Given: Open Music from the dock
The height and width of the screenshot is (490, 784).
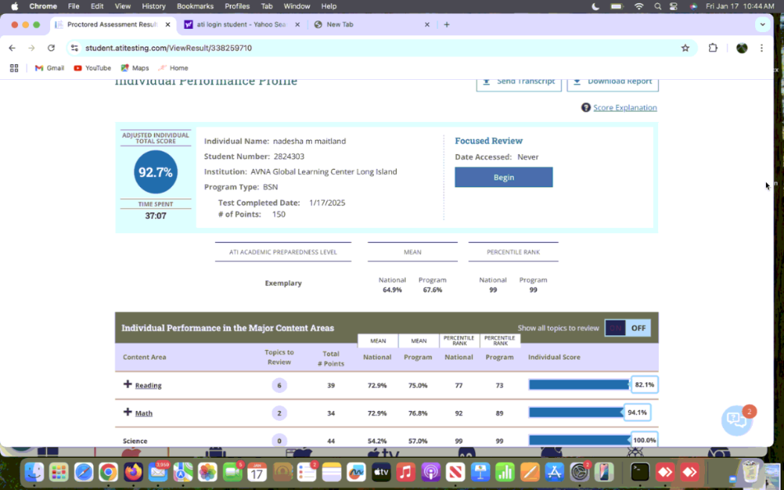Looking at the screenshot, I should click(x=406, y=472).
